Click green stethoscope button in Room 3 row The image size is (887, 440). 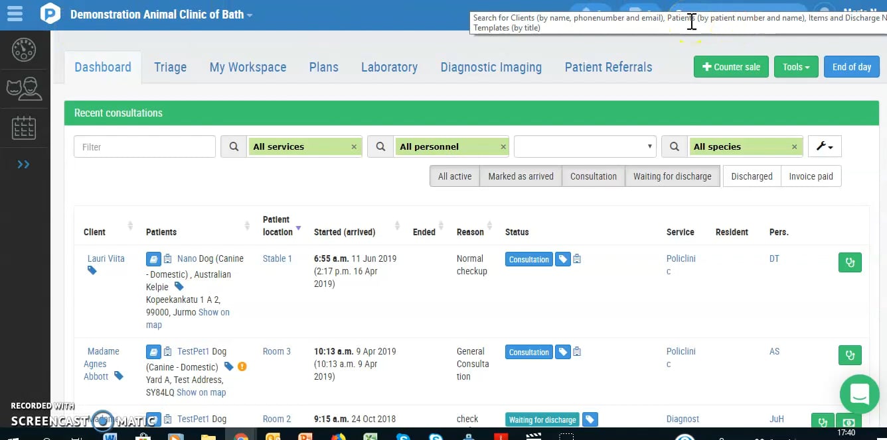(x=850, y=355)
